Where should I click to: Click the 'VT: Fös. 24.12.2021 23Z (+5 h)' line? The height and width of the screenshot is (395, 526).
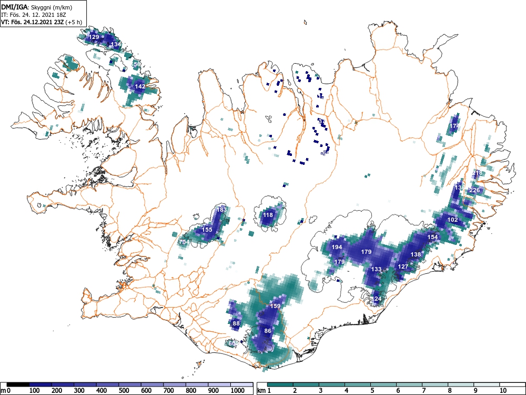click(42, 22)
